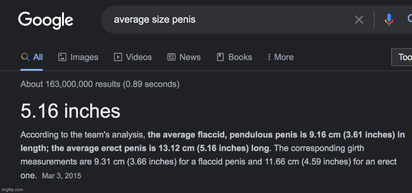The image size is (412, 193).
Task: Expand the More options menu
Action: point(280,57)
